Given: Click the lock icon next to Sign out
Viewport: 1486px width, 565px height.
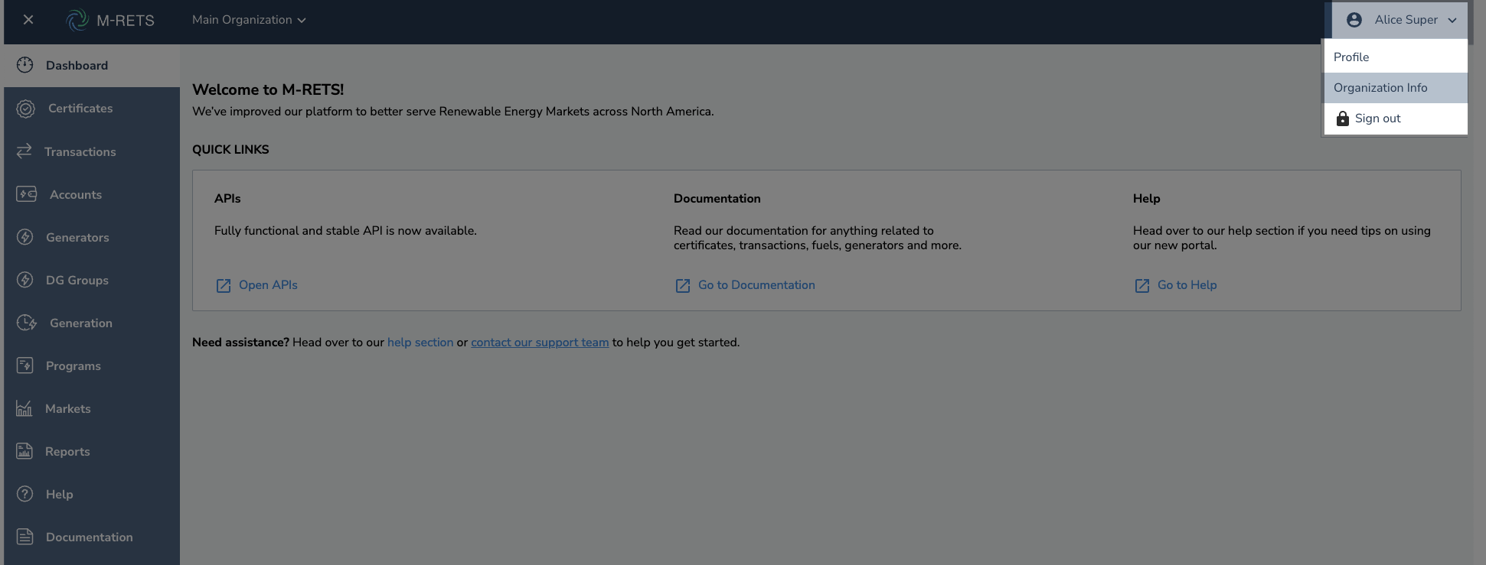Looking at the screenshot, I should point(1343,119).
